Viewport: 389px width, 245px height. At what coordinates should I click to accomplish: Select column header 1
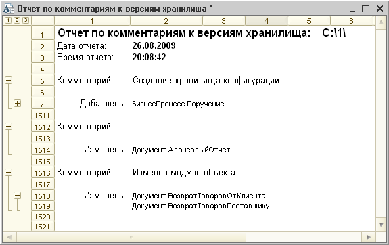[92, 21]
